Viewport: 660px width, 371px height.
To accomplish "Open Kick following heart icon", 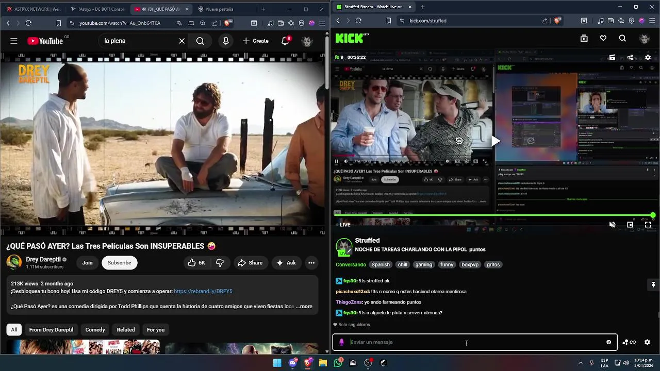I will [x=603, y=38].
